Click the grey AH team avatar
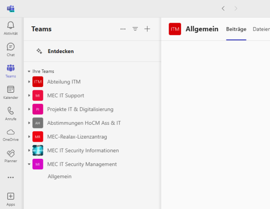The height and width of the screenshot is (209, 270). [x=38, y=123]
